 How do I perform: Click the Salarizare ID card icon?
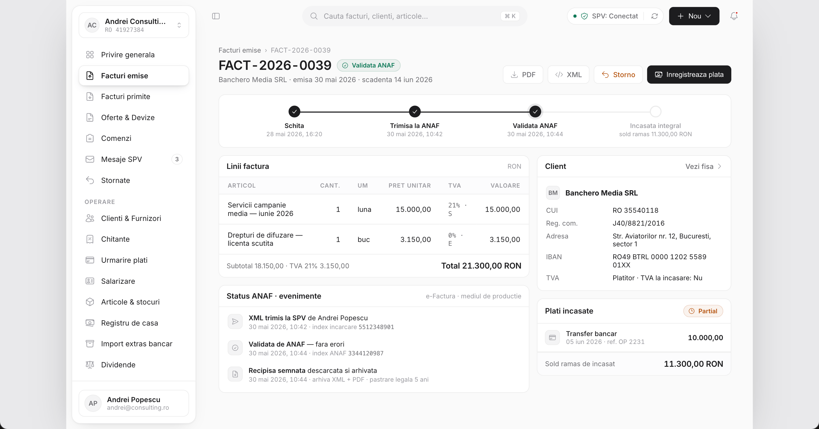pos(90,281)
